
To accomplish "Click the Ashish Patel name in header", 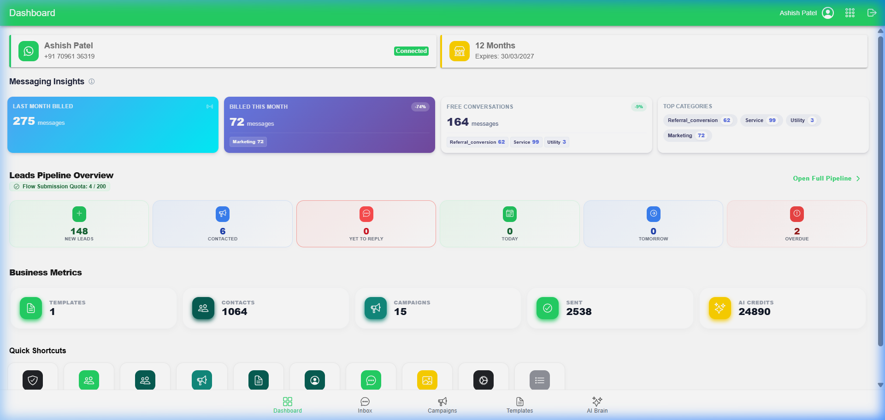I will [798, 13].
